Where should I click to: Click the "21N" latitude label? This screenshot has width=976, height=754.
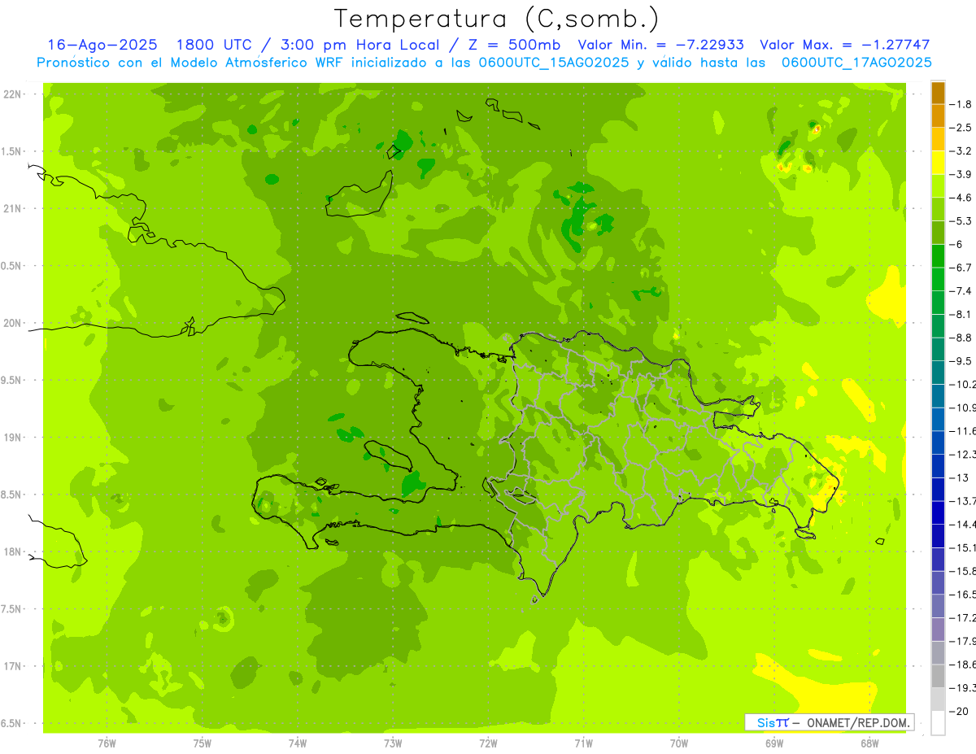point(12,209)
